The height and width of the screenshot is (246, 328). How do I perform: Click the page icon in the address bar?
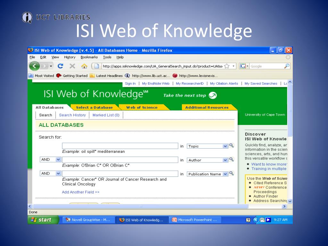point(97,66)
